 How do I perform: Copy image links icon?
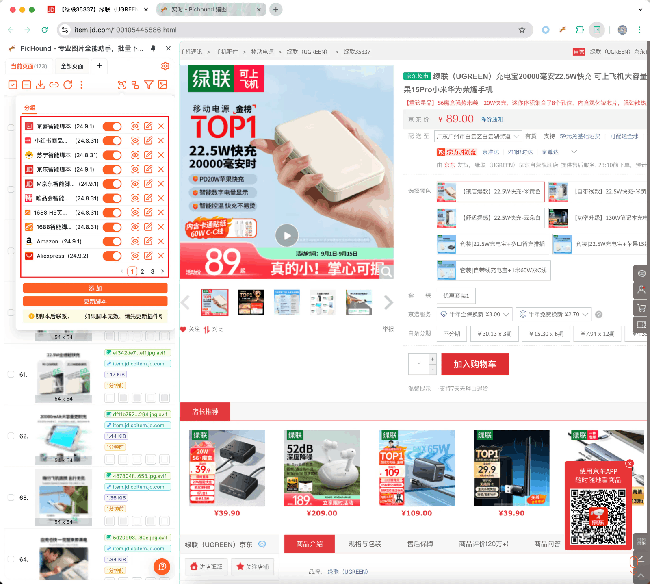point(54,85)
